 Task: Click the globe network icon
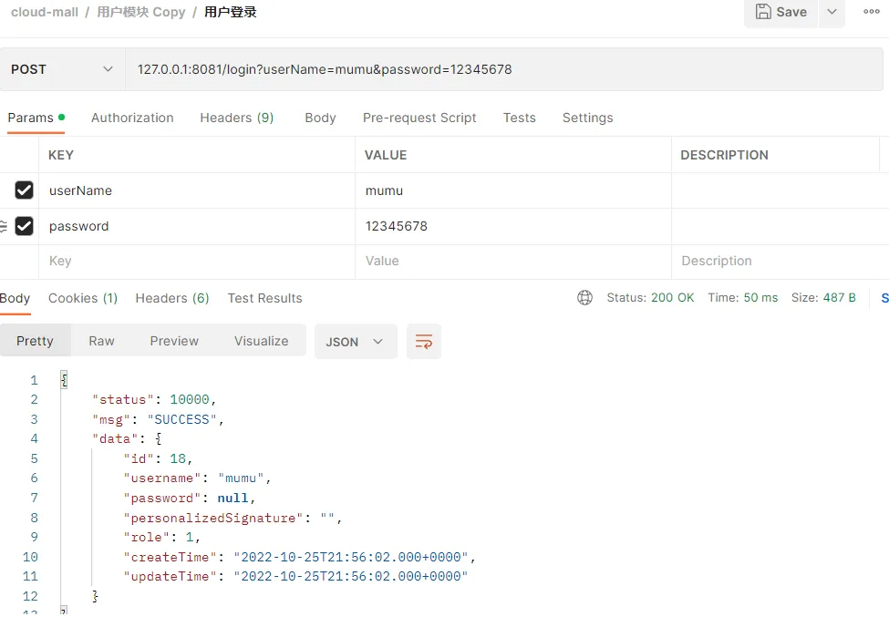pyautogui.click(x=585, y=298)
